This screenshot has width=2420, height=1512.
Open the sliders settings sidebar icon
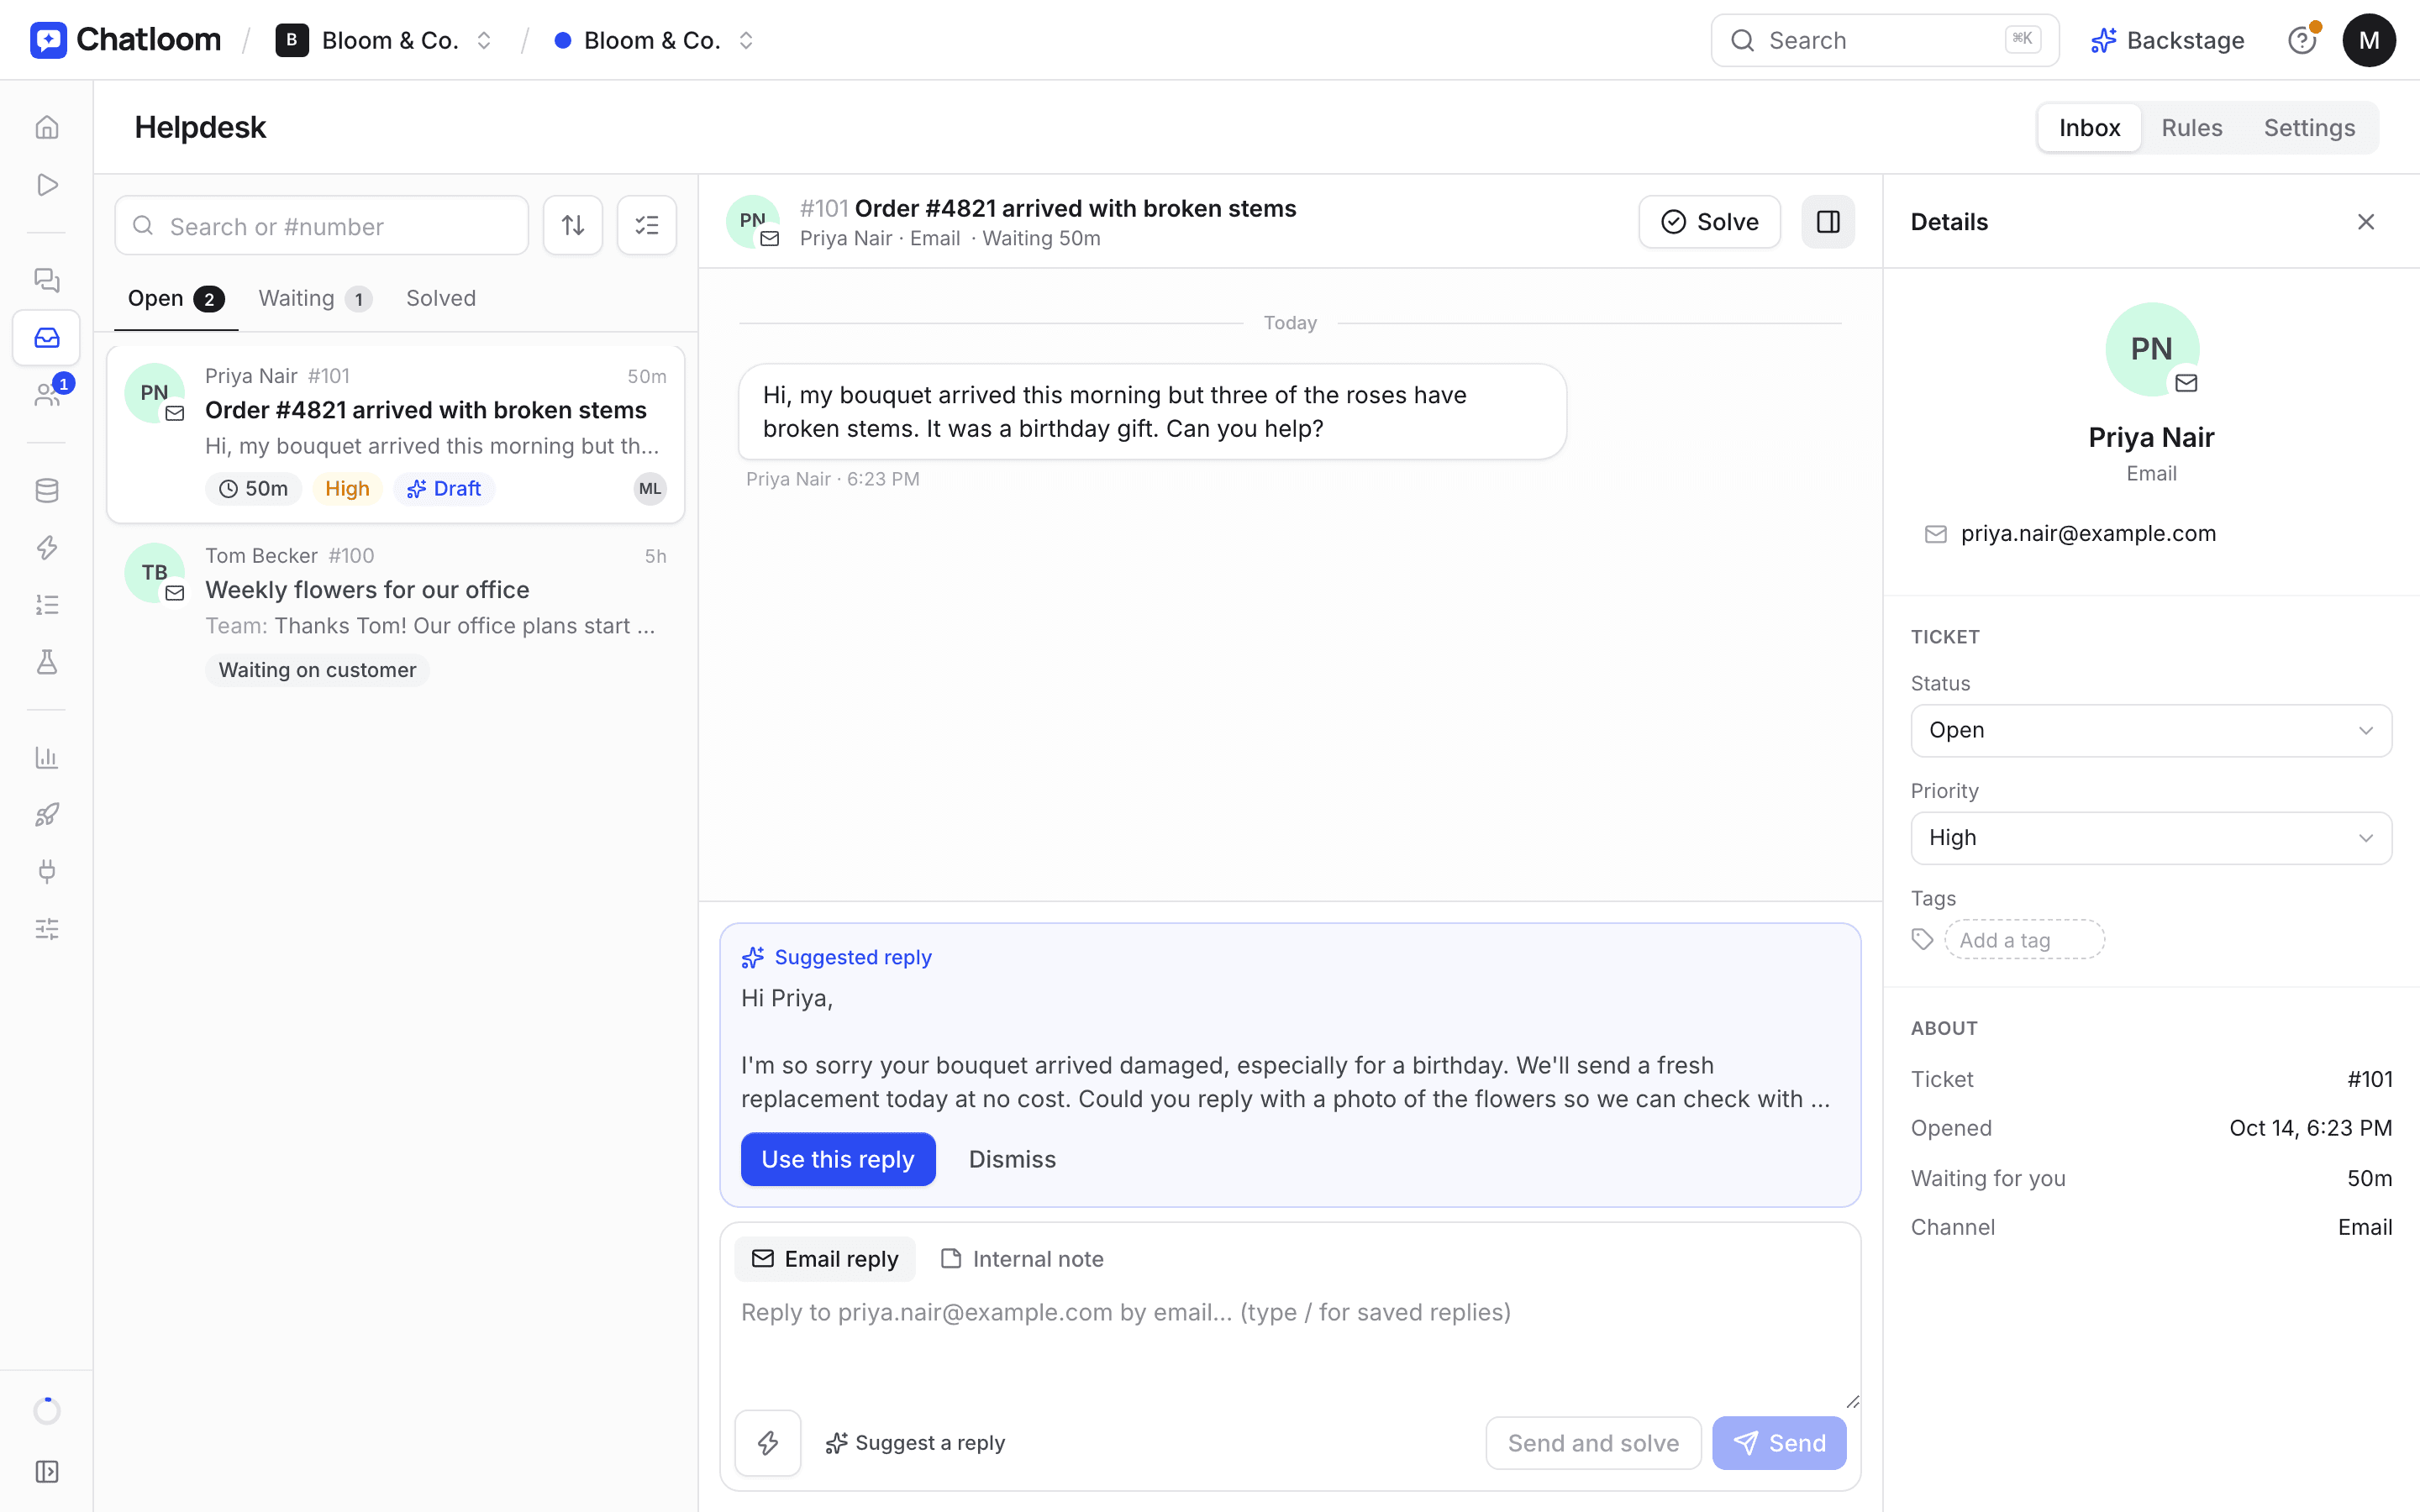click(46, 929)
